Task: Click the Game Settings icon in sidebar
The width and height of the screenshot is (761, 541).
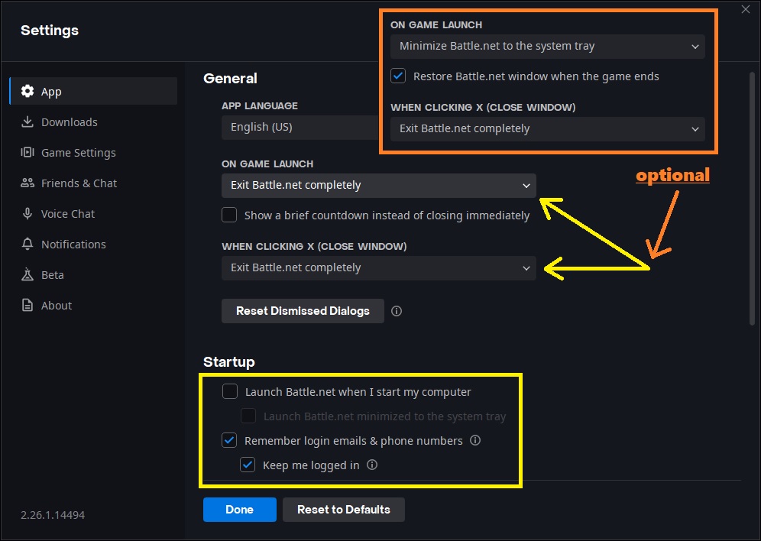Action: tap(28, 153)
